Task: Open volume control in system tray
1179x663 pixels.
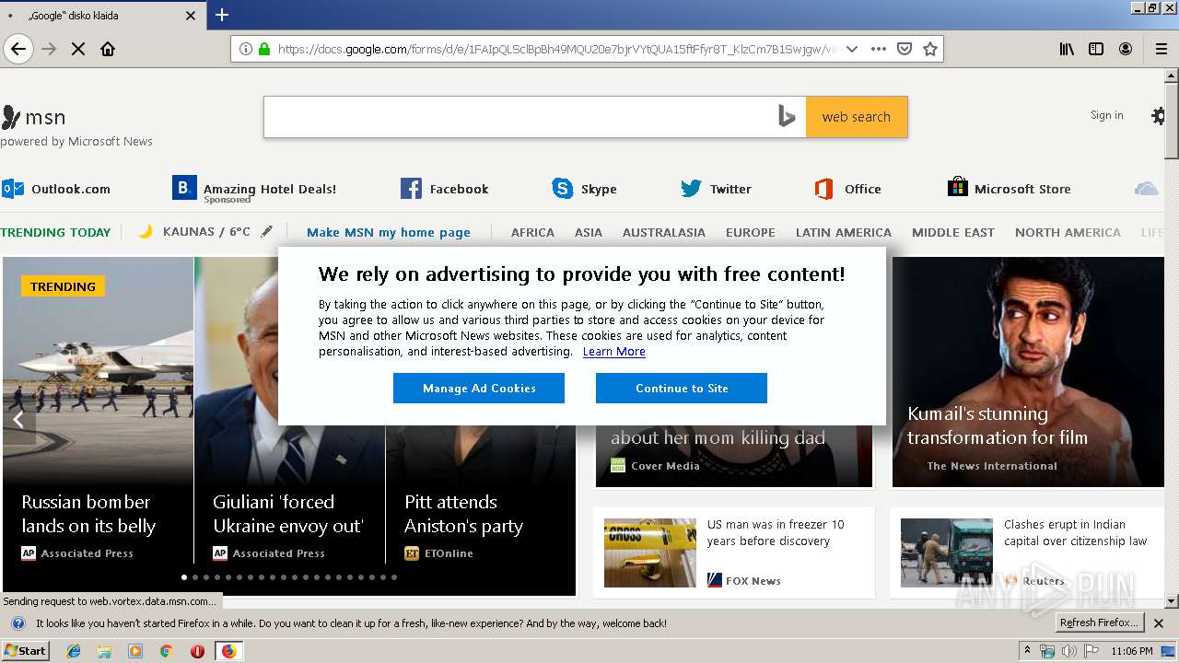Action: click(x=1068, y=651)
